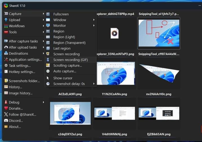The image size is (202, 142).
Task: Click the Hotkey settings icon
Action: click(x=6, y=72)
